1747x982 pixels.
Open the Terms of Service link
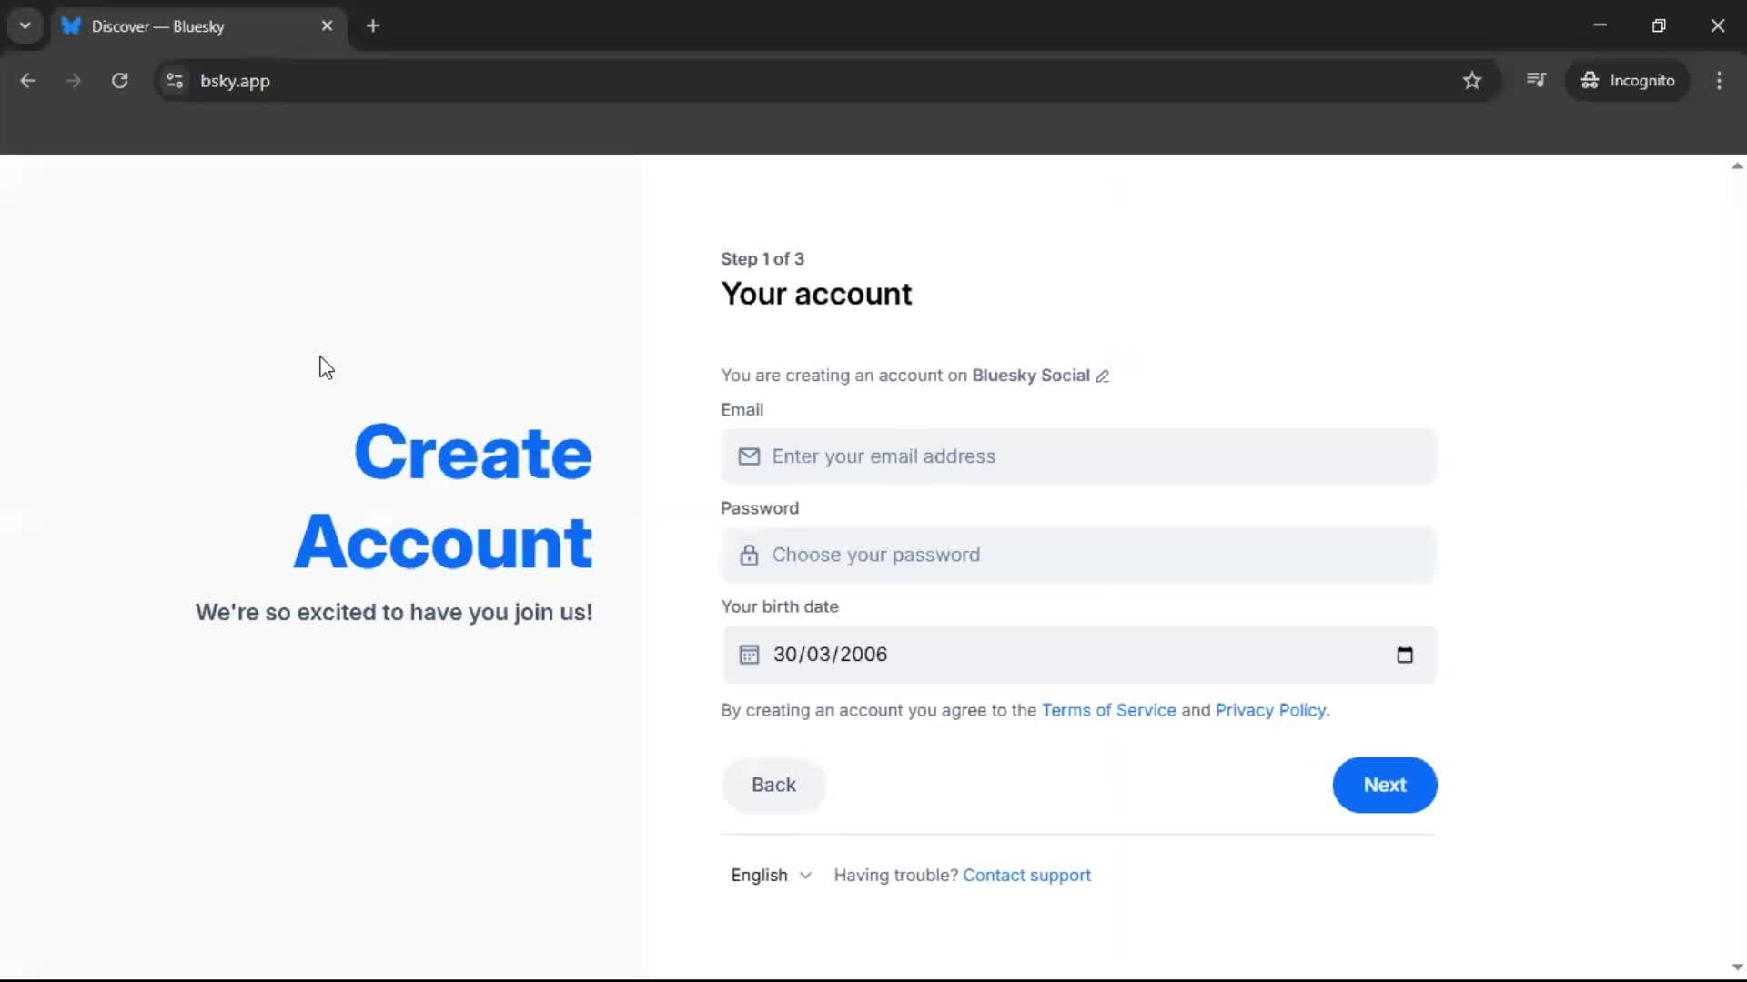pos(1108,710)
